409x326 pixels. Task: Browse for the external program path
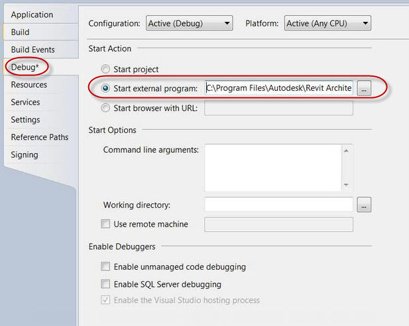pos(364,88)
